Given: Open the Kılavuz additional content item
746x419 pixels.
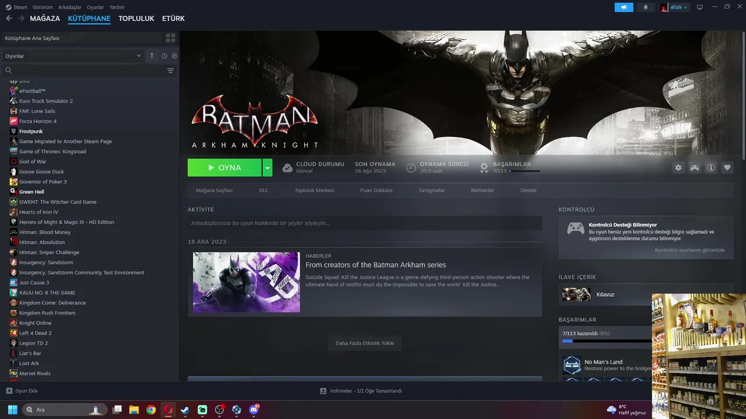Looking at the screenshot, I should coord(606,294).
